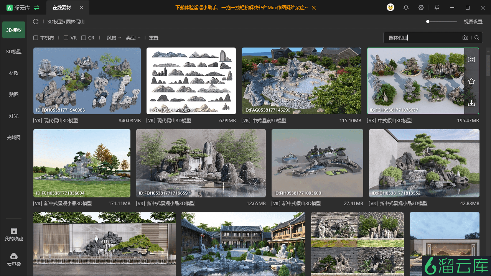Image resolution: width=491 pixels, height=276 pixels.
Task: Click the 重置 reset button
Action: [x=154, y=38]
